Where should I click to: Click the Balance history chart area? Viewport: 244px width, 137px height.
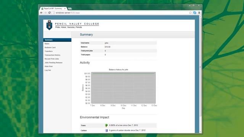tap(124, 88)
